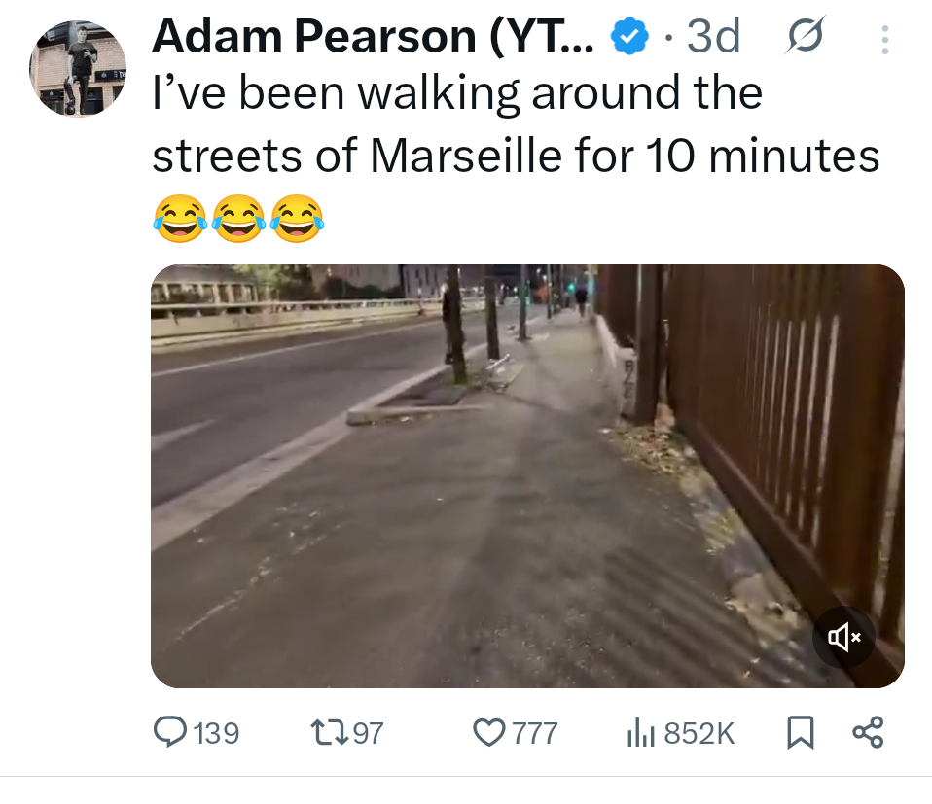Click the blue verified badge
932x804 pixels.
628,37
